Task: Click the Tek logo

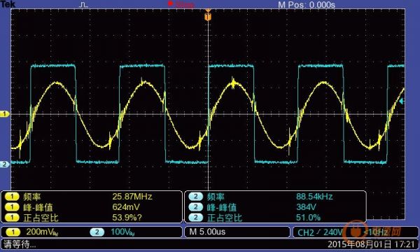Action: pyautogui.click(x=8, y=4)
